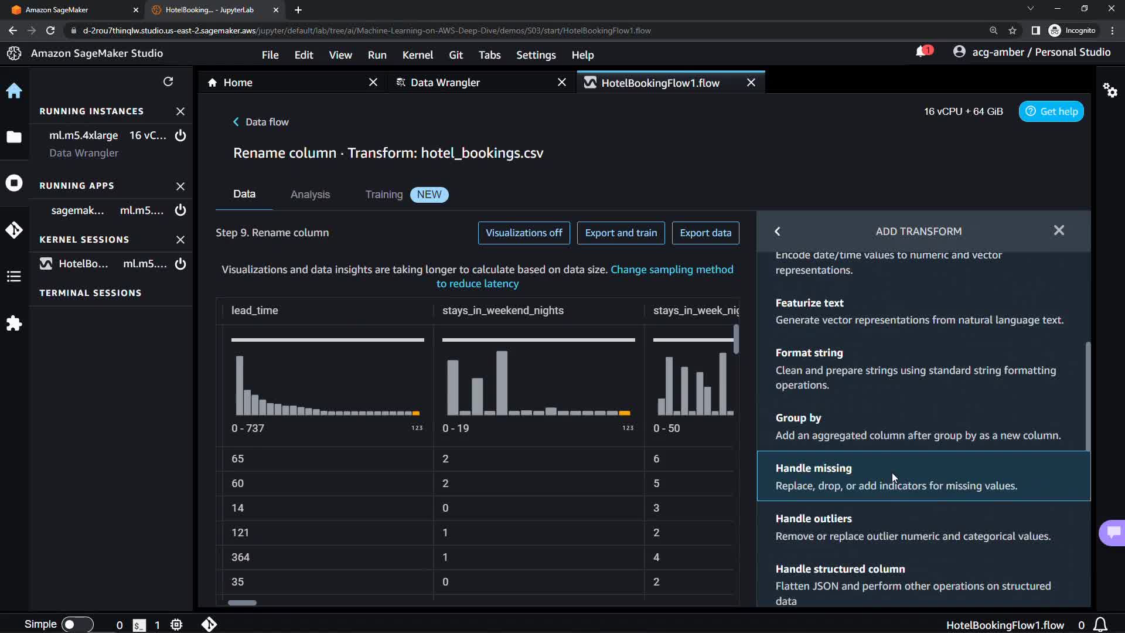Toggle Simple mode switch in status bar
Screen dimensions: 1125x633
(x=76, y=624)
